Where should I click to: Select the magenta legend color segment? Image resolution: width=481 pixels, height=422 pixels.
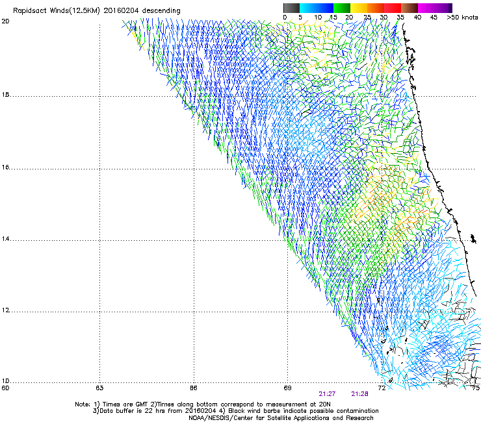coord(426,8)
